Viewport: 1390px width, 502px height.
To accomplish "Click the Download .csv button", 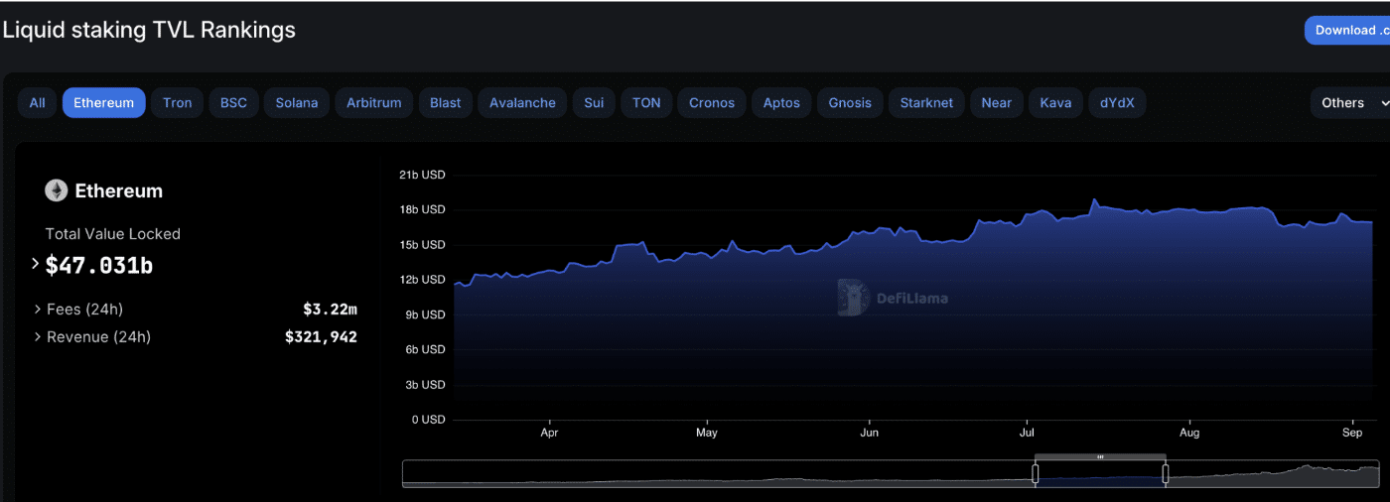I will [x=1346, y=30].
